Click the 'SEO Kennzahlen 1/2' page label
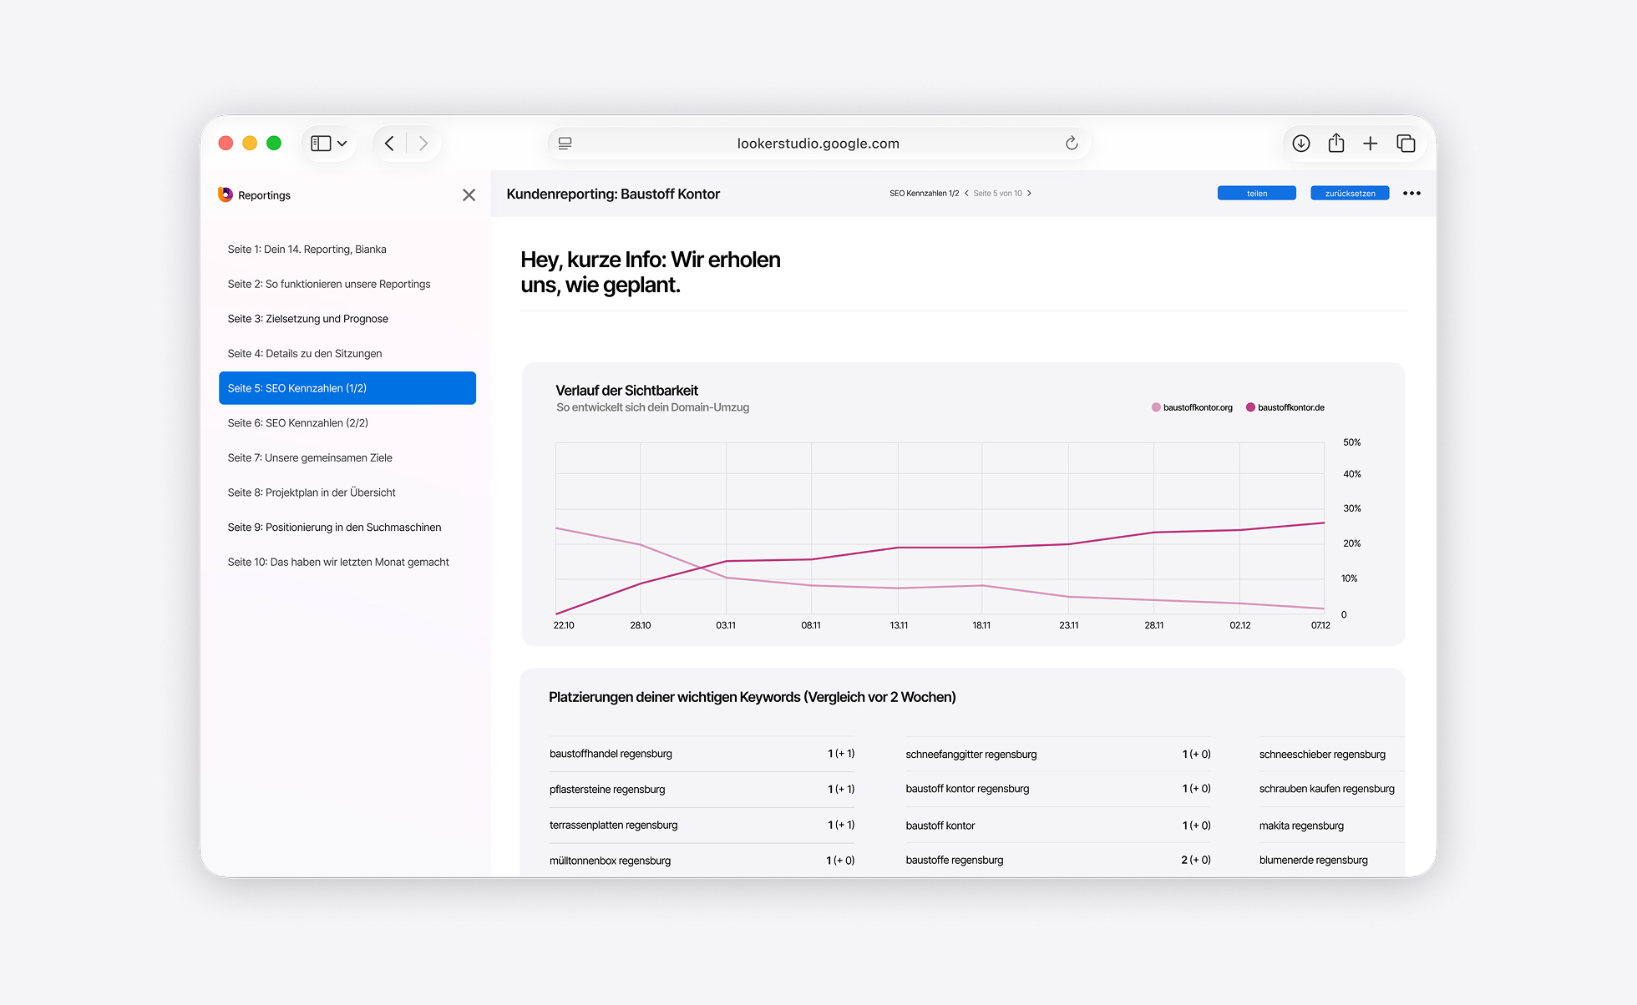The image size is (1637, 1005). point(924,194)
